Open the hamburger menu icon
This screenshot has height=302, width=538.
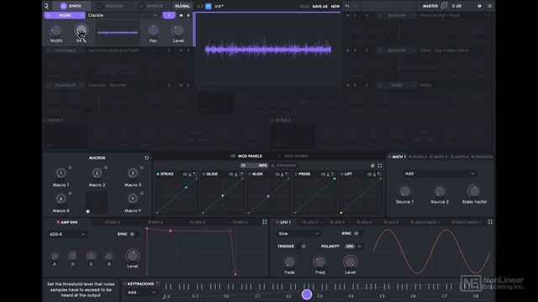point(489,6)
